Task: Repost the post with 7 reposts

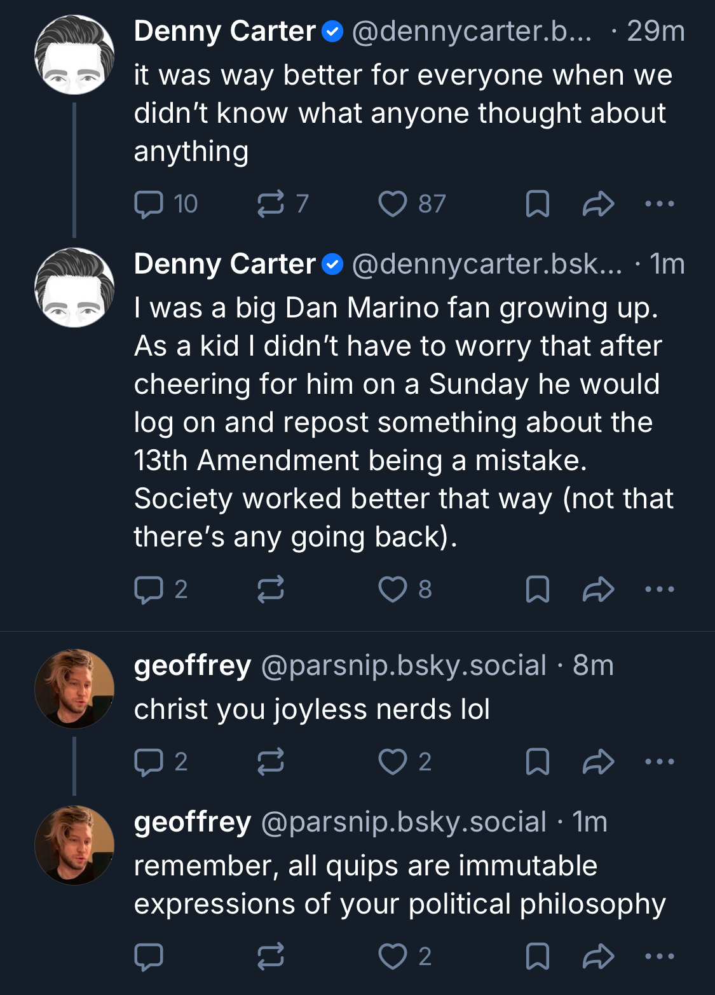Action: pyautogui.click(x=271, y=204)
